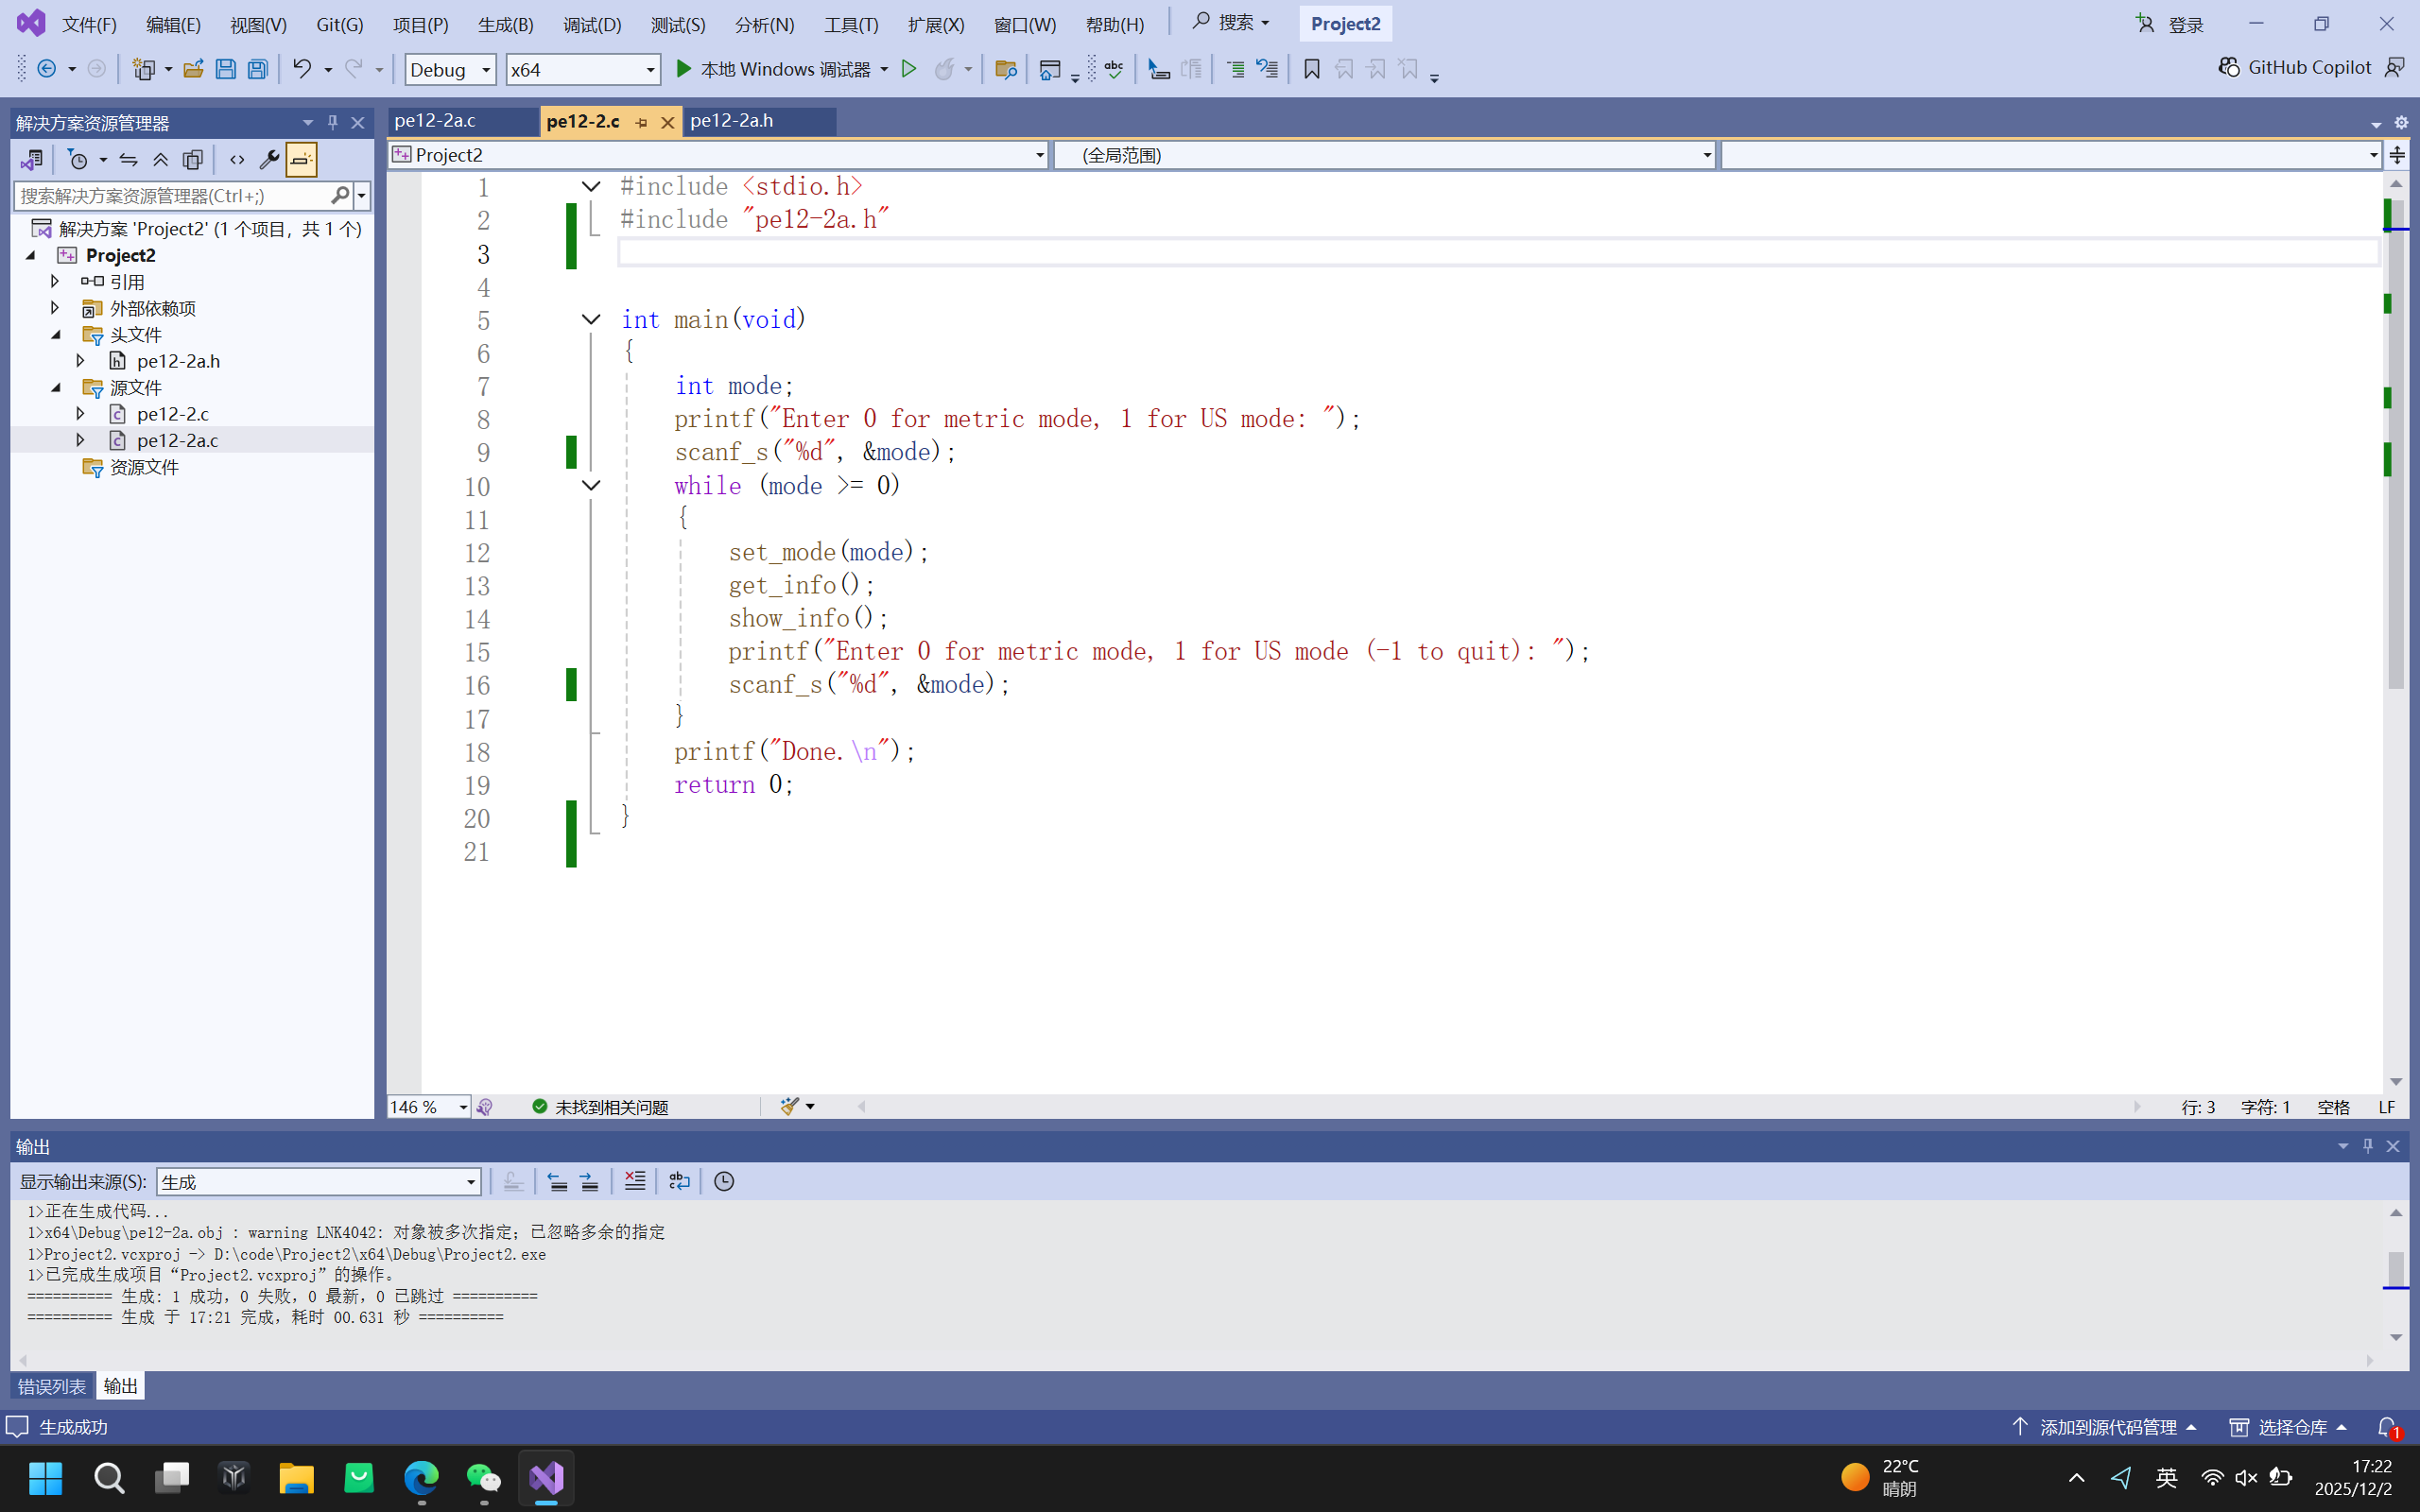
Task: Open GitHub Copilot in title bar
Action: pyautogui.click(x=2295, y=67)
